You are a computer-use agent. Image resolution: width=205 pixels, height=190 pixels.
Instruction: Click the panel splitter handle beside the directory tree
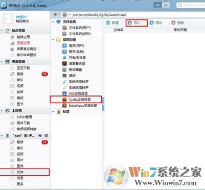pyautogui.click(x=103, y=104)
